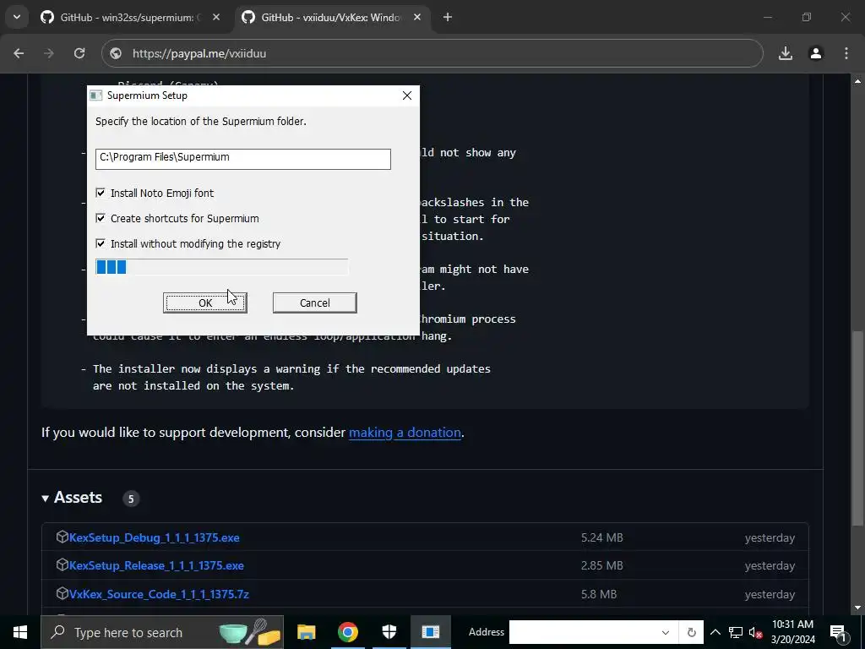Click the package icon beside KexSetup_Debug
The width and height of the screenshot is (865, 649).
63,537
